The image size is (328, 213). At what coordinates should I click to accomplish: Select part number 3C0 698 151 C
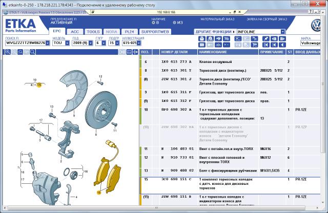176,179
